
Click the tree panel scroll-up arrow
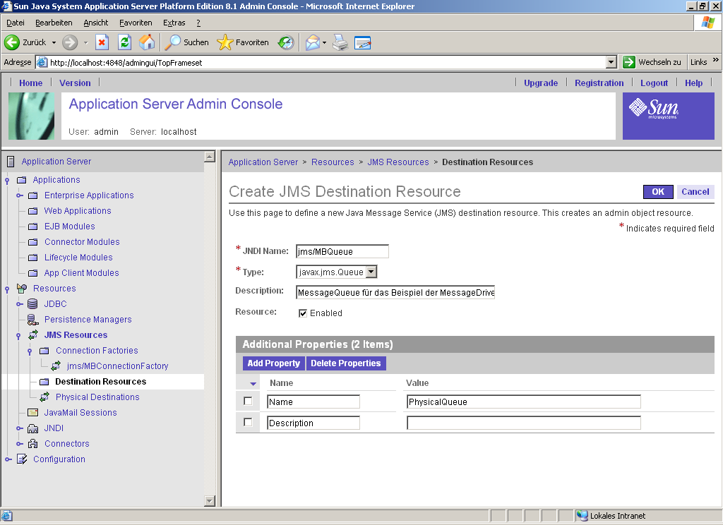pyautogui.click(x=209, y=157)
